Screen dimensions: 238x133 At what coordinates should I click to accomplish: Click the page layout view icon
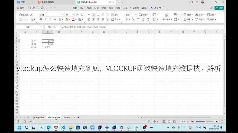click(x=169, y=121)
